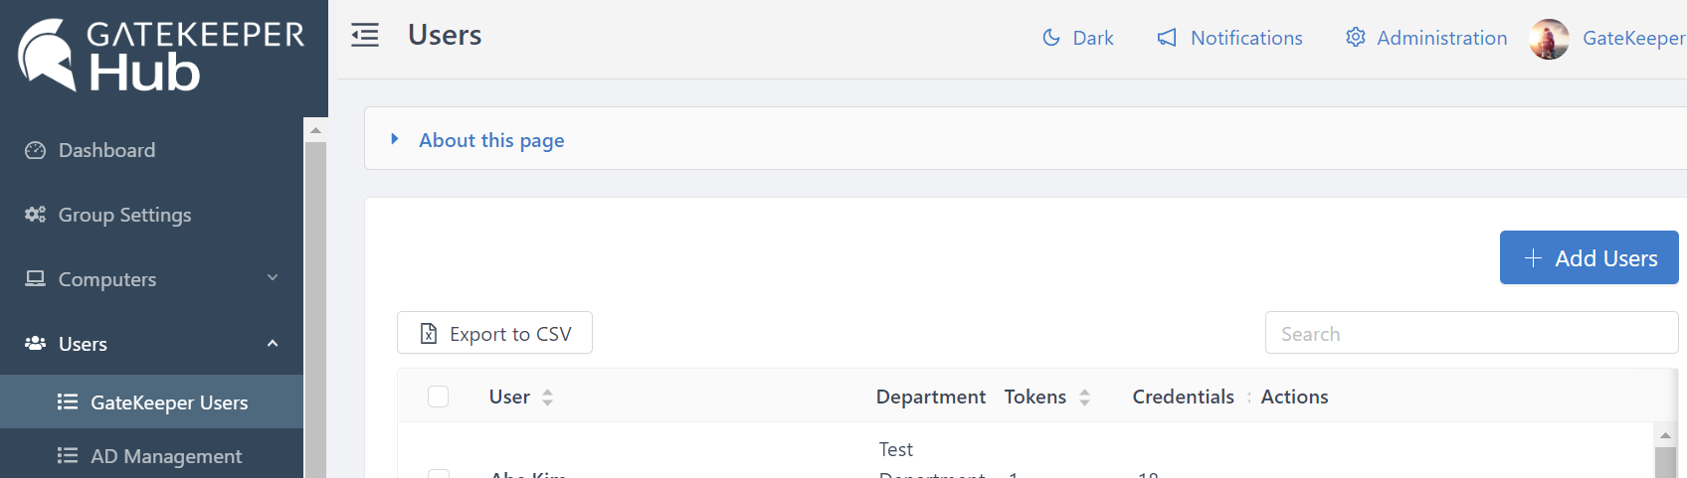Open AD Management in sidebar

tap(165, 456)
